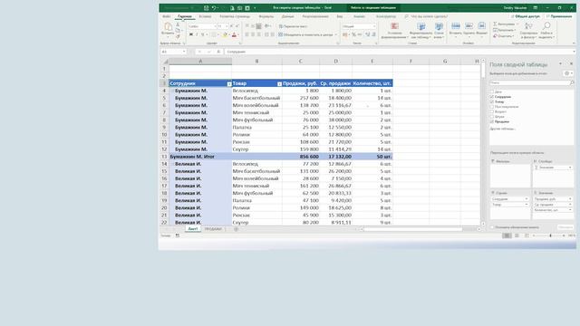
Task: Open Сотрудник field dropdown in Rows area
Action: pos(527,199)
